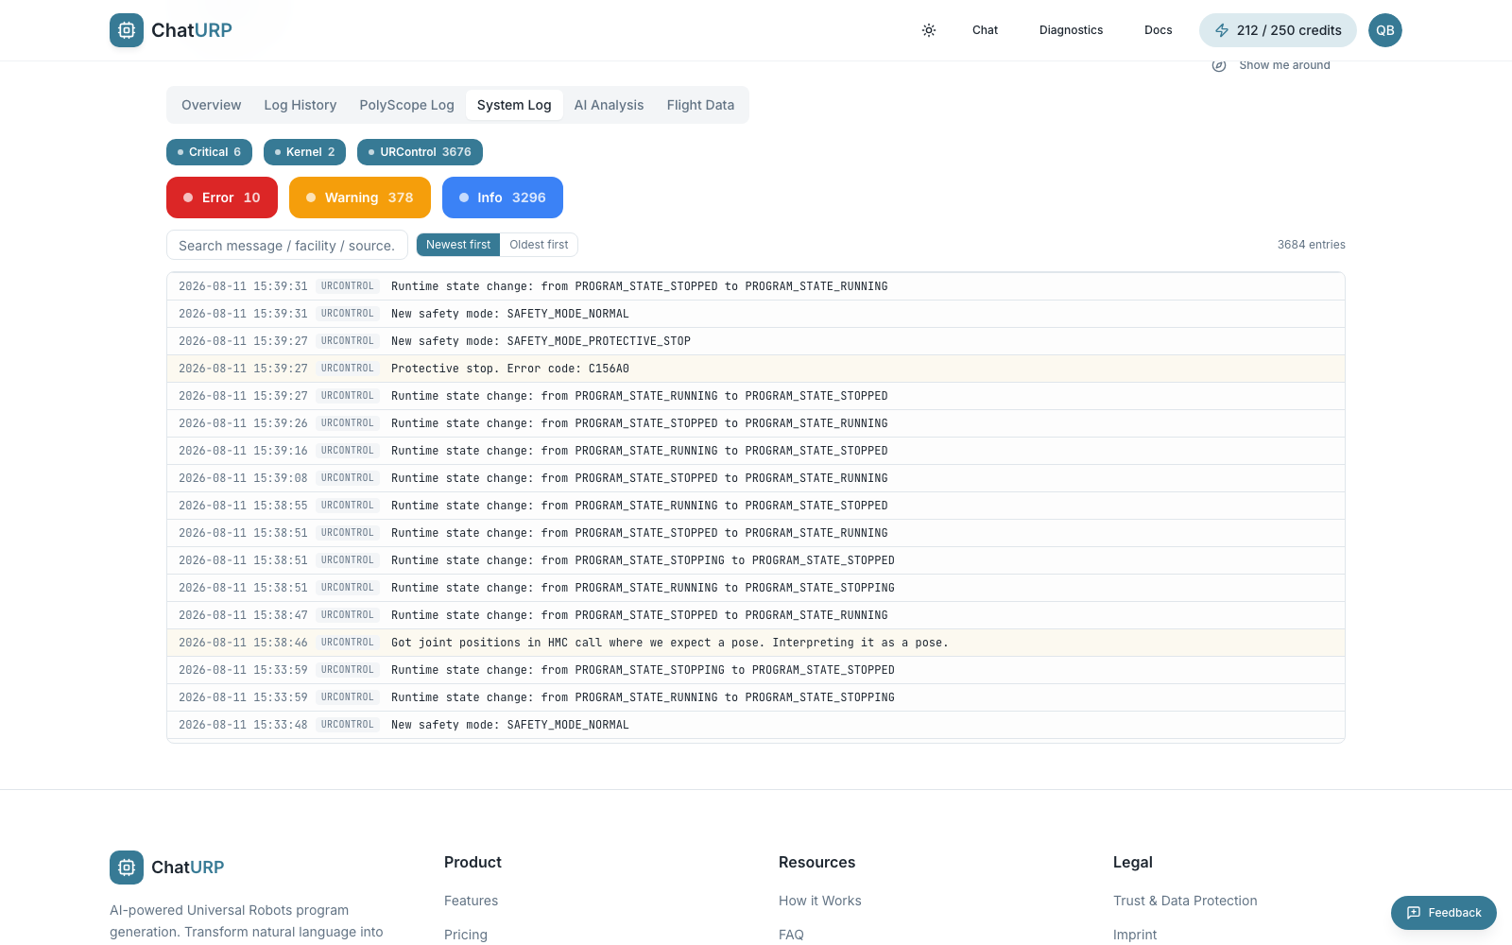This screenshot has height=945, width=1512.
Task: Click the Protective stop Error code C156A0 row
Action: click(756, 369)
